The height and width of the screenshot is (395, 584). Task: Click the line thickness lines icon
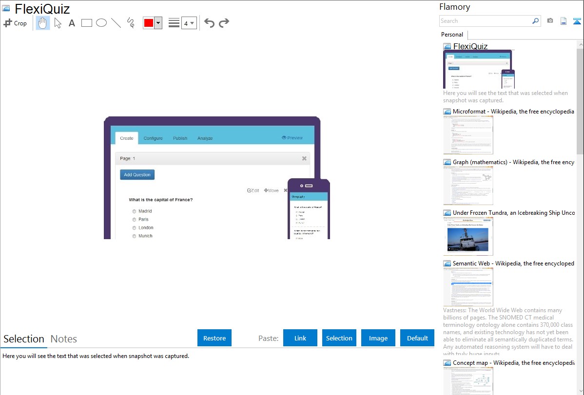tap(174, 23)
